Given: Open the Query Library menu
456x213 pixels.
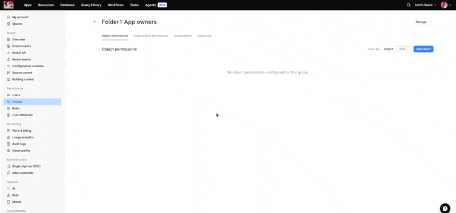Looking at the screenshot, I should [x=91, y=5].
